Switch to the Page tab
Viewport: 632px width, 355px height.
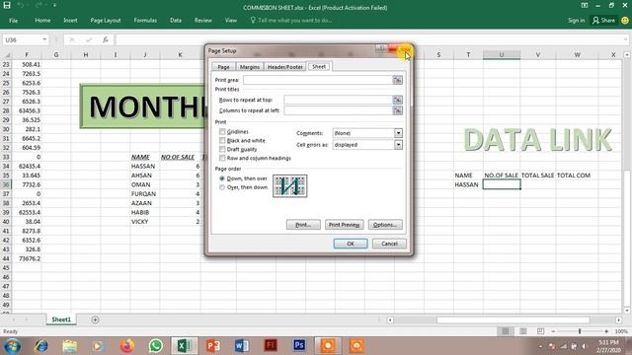click(223, 67)
